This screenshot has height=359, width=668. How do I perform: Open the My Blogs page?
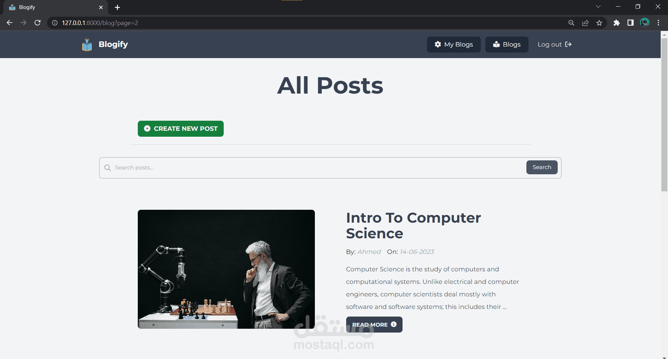(x=454, y=45)
